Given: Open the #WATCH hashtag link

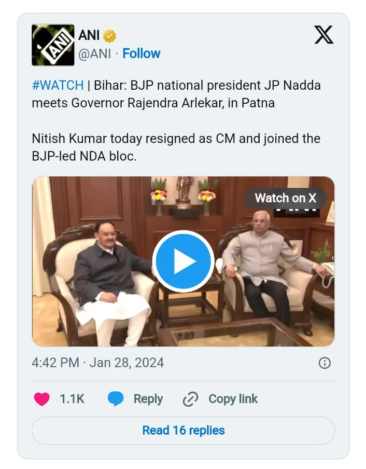Looking at the screenshot, I should click(58, 86).
